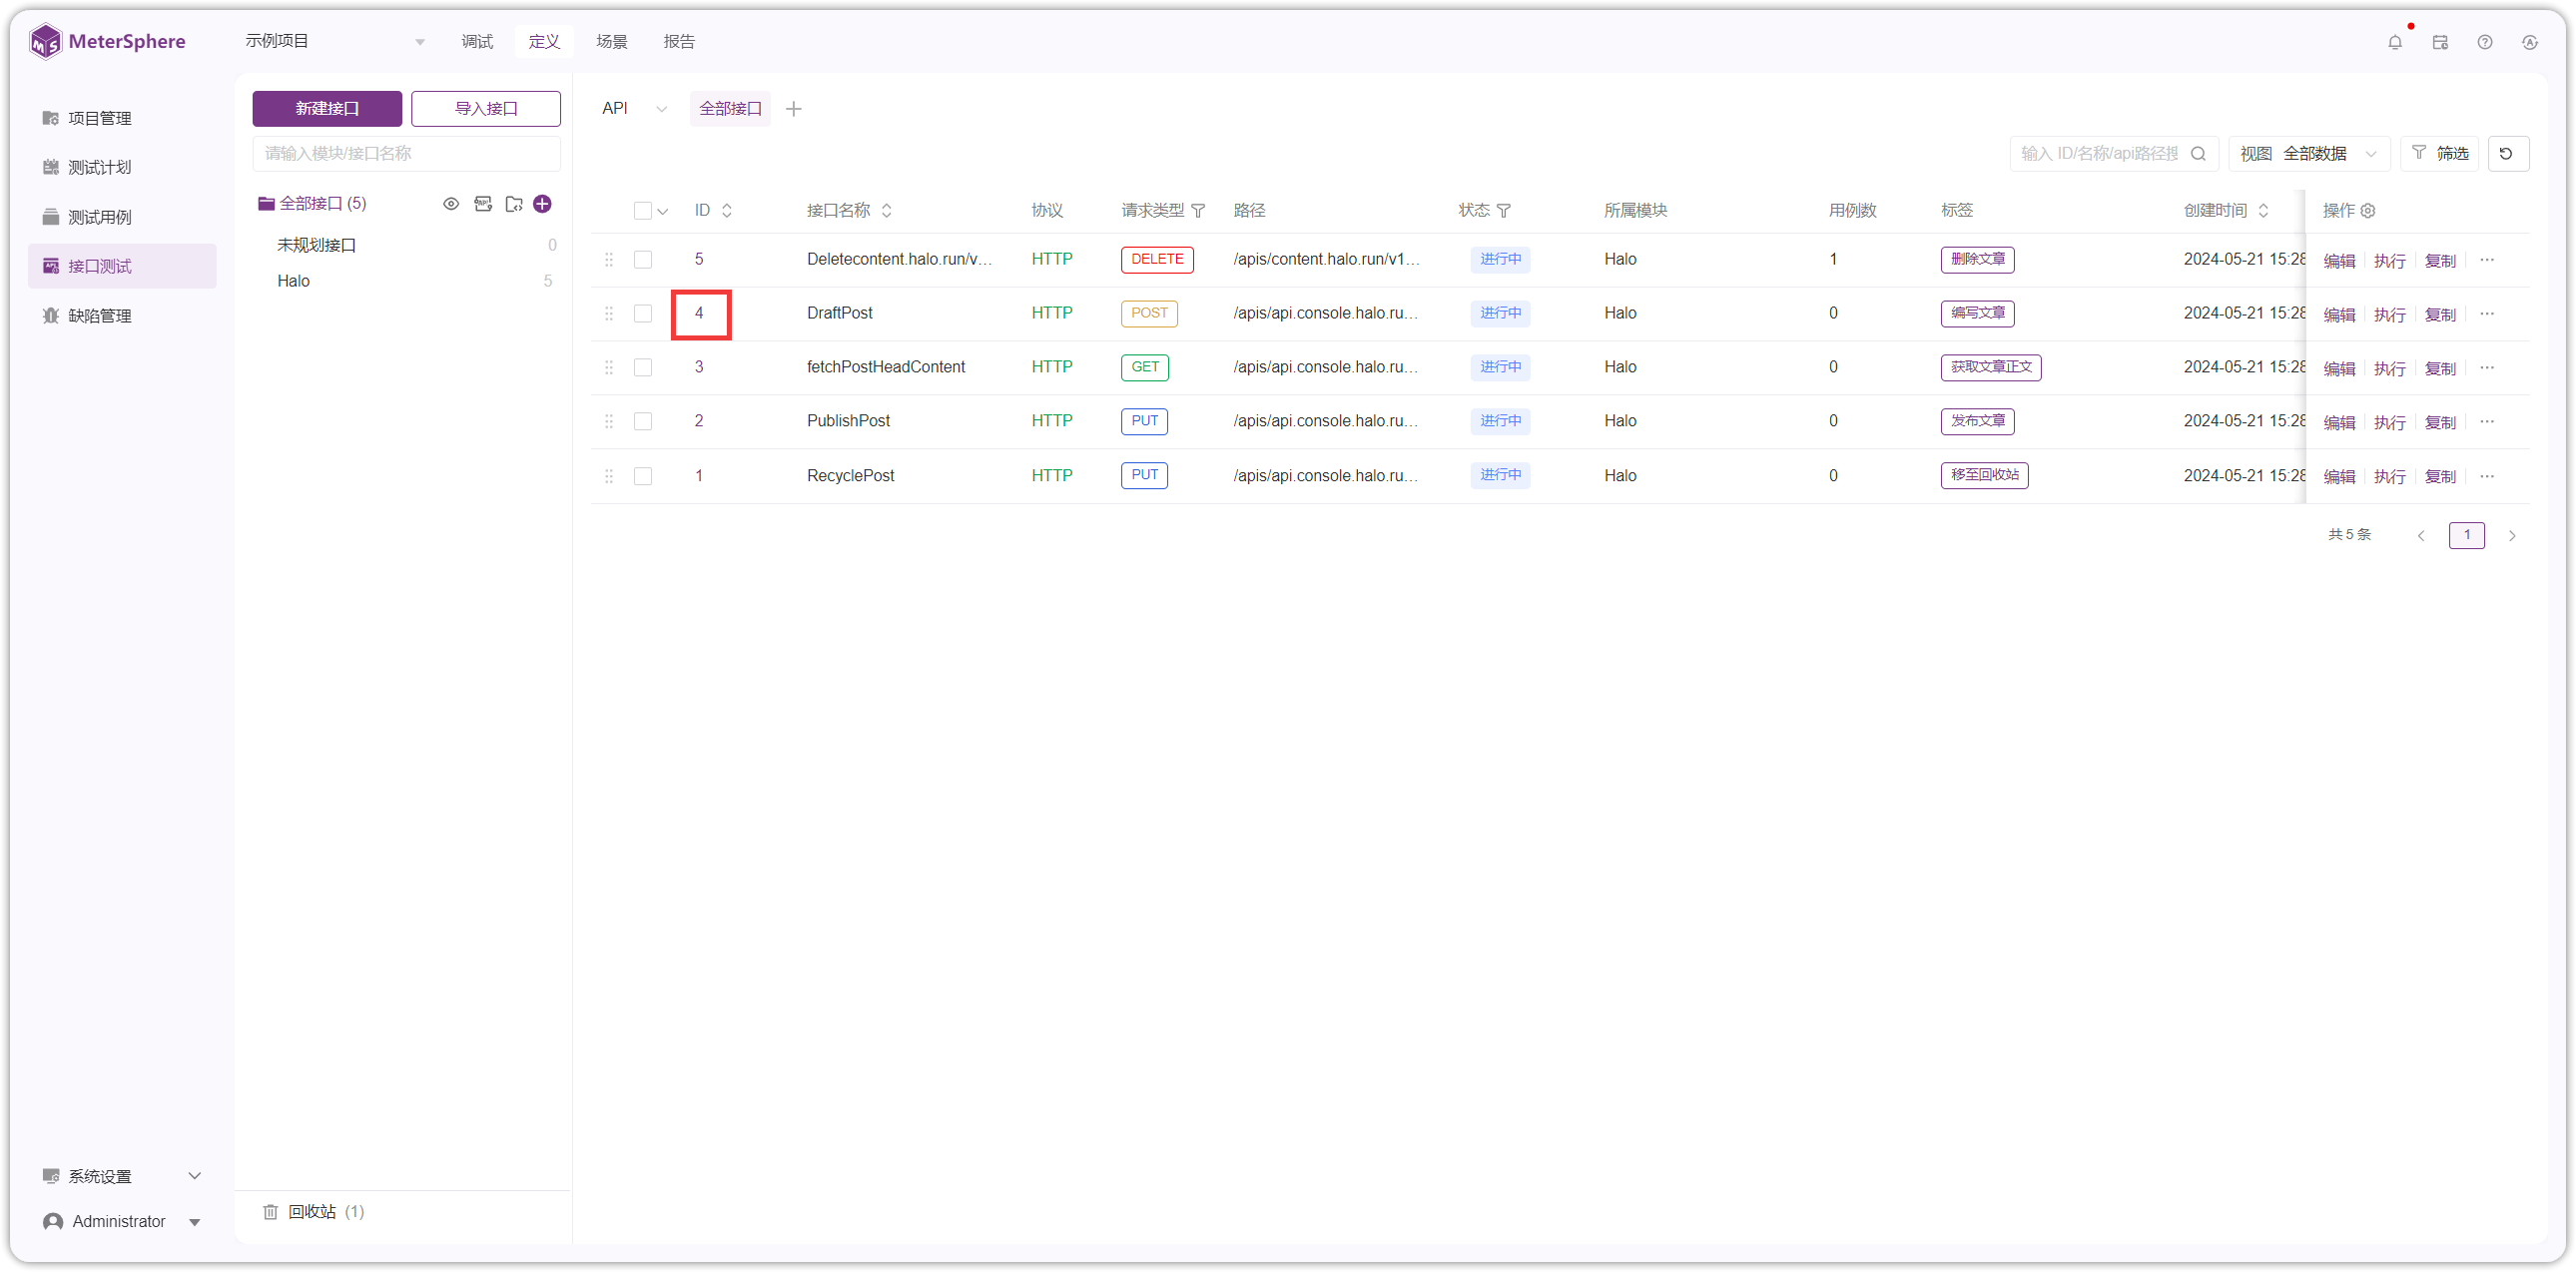Open the help question-mark icon
The height and width of the screenshot is (1272, 2576).
[2485, 42]
